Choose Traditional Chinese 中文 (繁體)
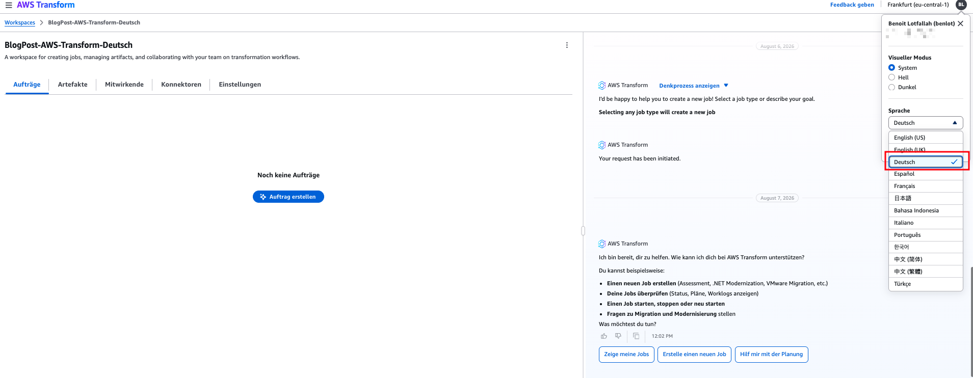Viewport: 973px width, 378px height. click(x=926, y=272)
